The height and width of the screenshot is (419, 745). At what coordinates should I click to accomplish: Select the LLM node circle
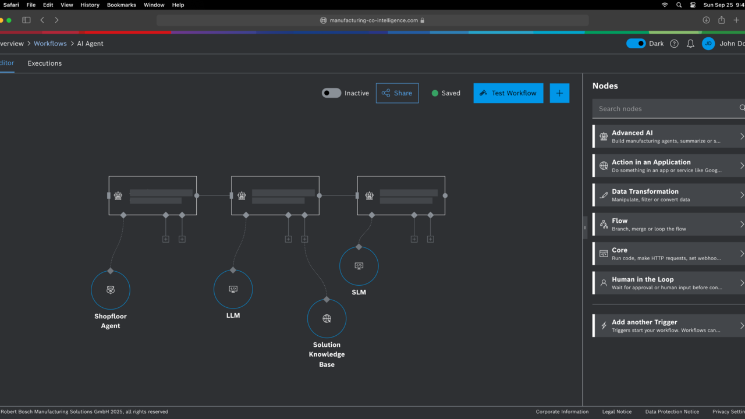(x=233, y=289)
